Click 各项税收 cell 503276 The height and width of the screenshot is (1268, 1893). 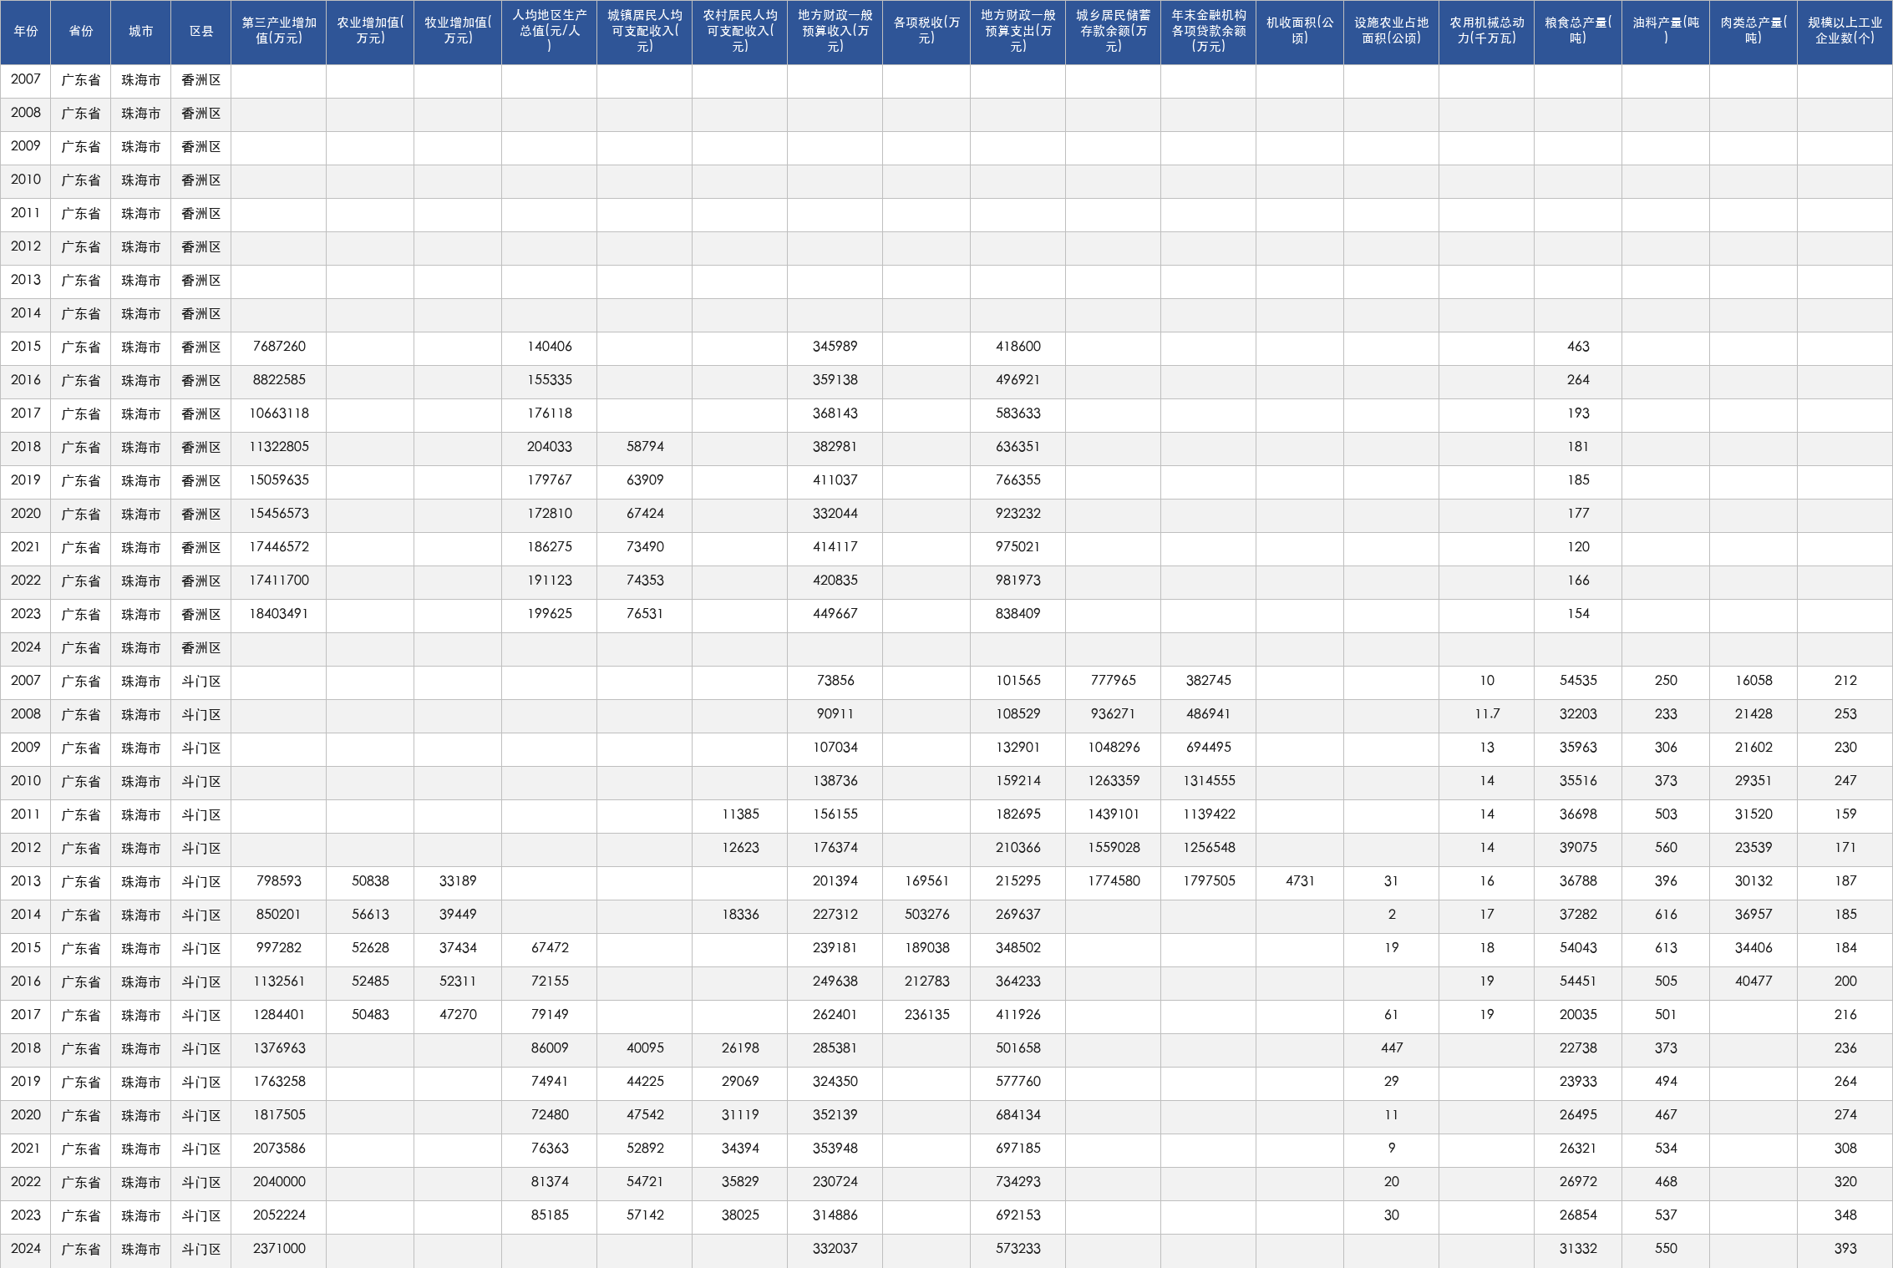(x=926, y=915)
